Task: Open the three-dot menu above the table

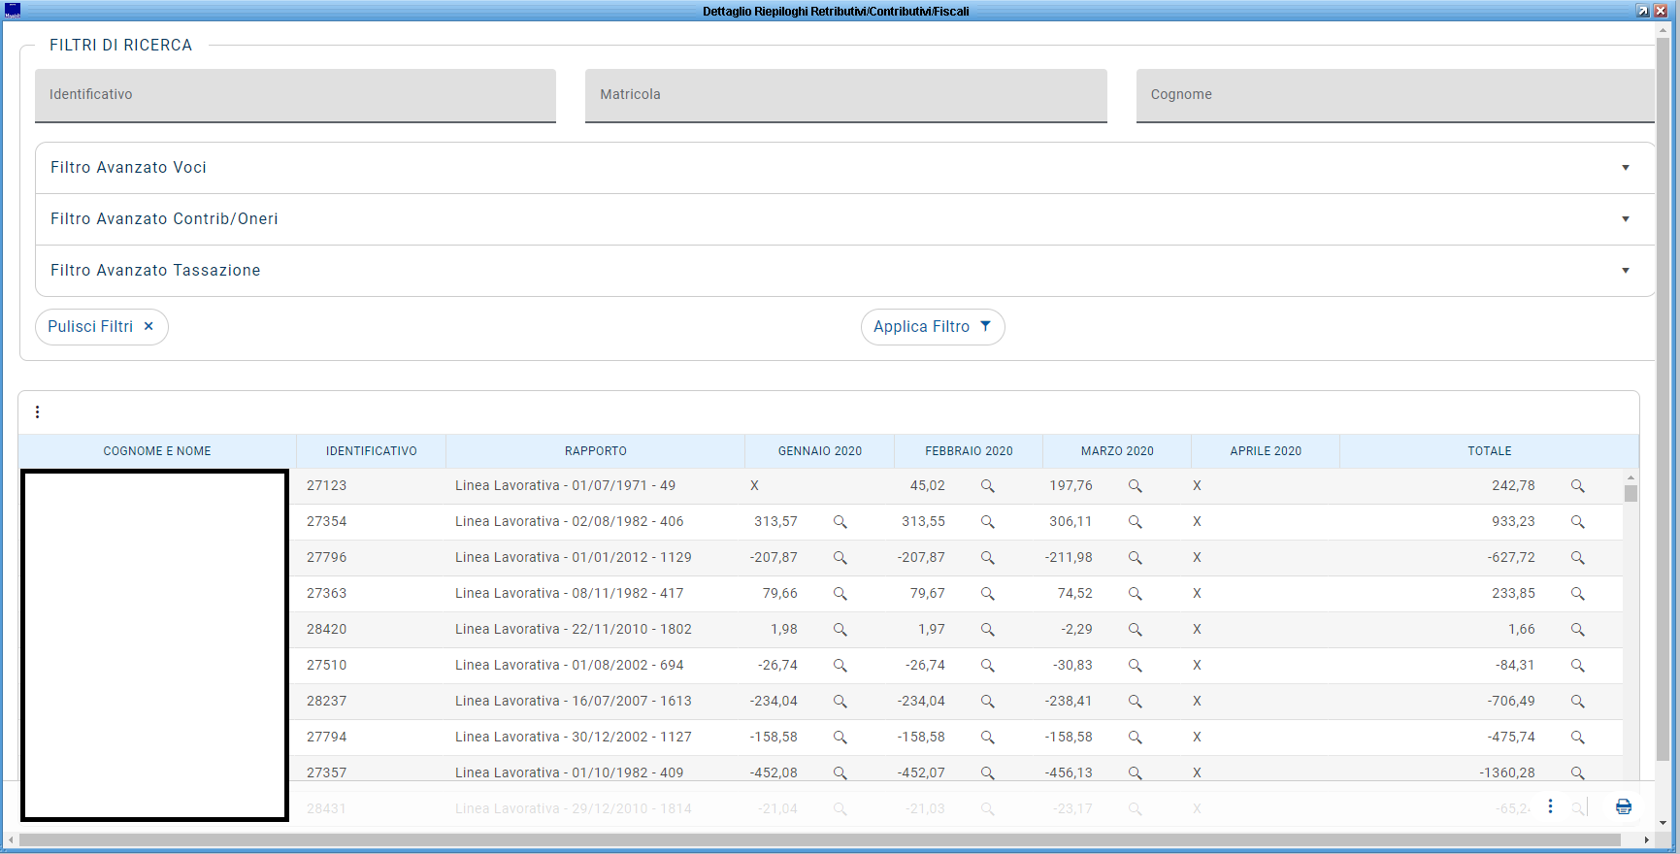Action: (38, 412)
